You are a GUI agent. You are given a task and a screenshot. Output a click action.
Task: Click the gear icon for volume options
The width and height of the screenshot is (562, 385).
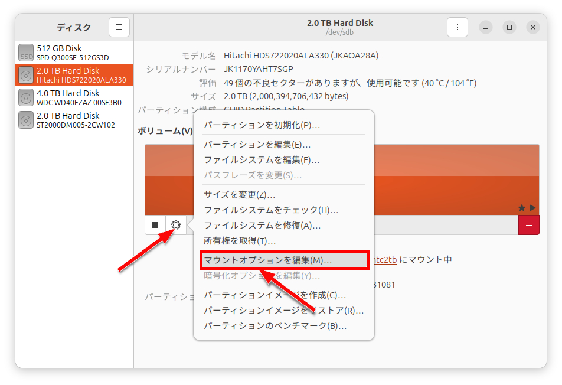(x=175, y=225)
